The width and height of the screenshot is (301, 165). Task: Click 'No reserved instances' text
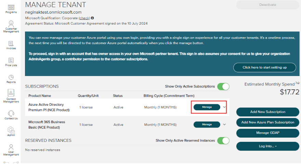[x=43, y=150]
